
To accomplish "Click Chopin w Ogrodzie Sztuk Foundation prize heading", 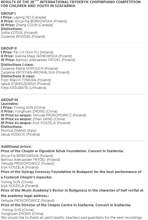I will [62, 151].
